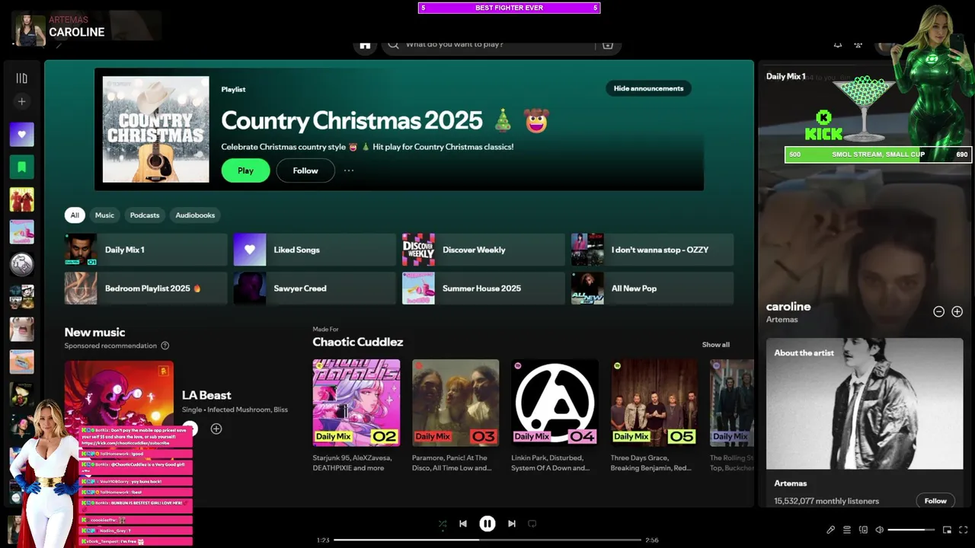The height and width of the screenshot is (548, 975).
Task: Open Friend Activity icon
Action: (858, 45)
